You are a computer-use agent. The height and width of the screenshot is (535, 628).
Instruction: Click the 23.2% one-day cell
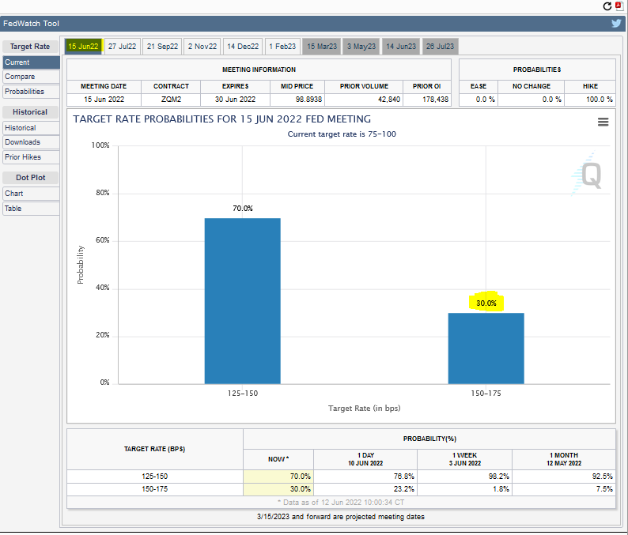pos(365,489)
